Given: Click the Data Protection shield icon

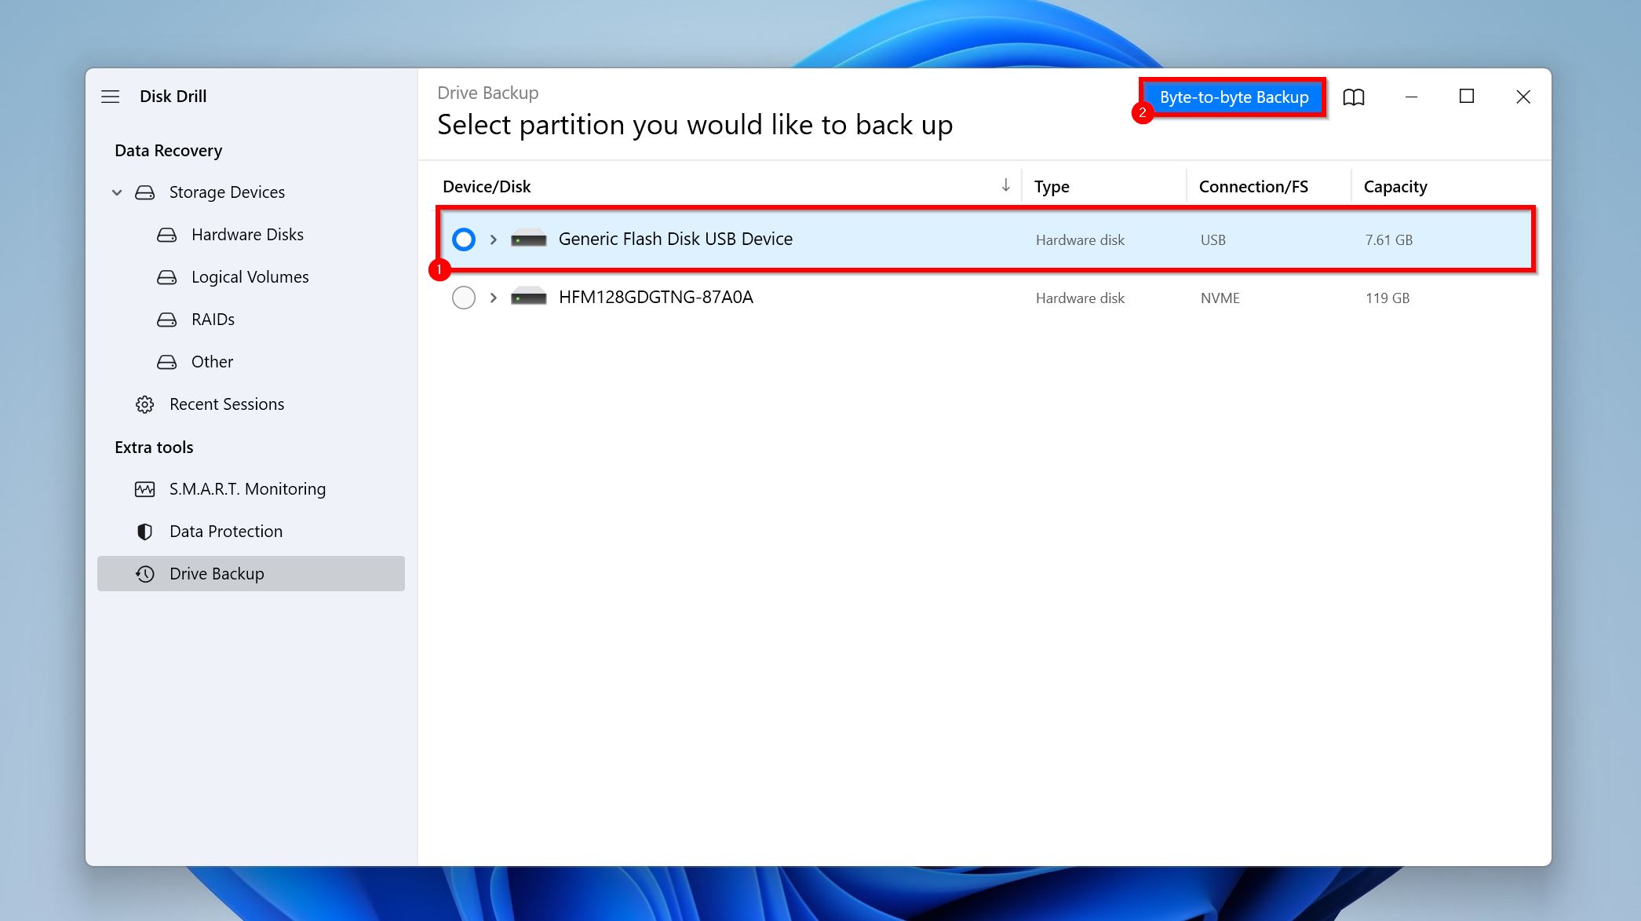Looking at the screenshot, I should (x=144, y=531).
